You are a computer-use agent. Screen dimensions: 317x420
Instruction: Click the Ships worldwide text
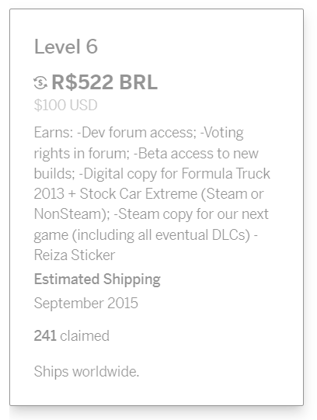point(86,372)
